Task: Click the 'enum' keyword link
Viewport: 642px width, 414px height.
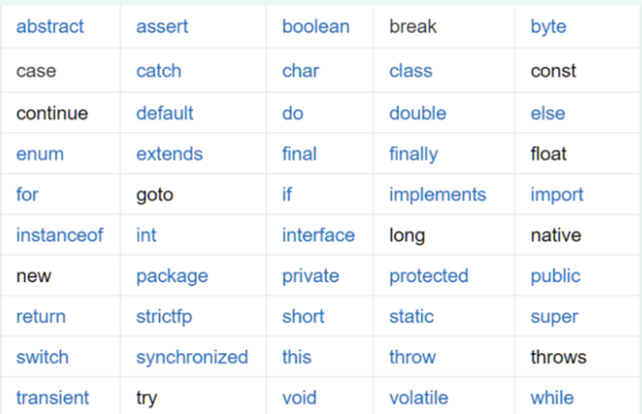Action: (39, 155)
